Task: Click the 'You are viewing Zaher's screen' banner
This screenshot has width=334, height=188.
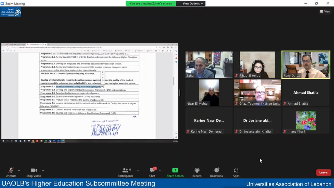Action: coord(151,4)
